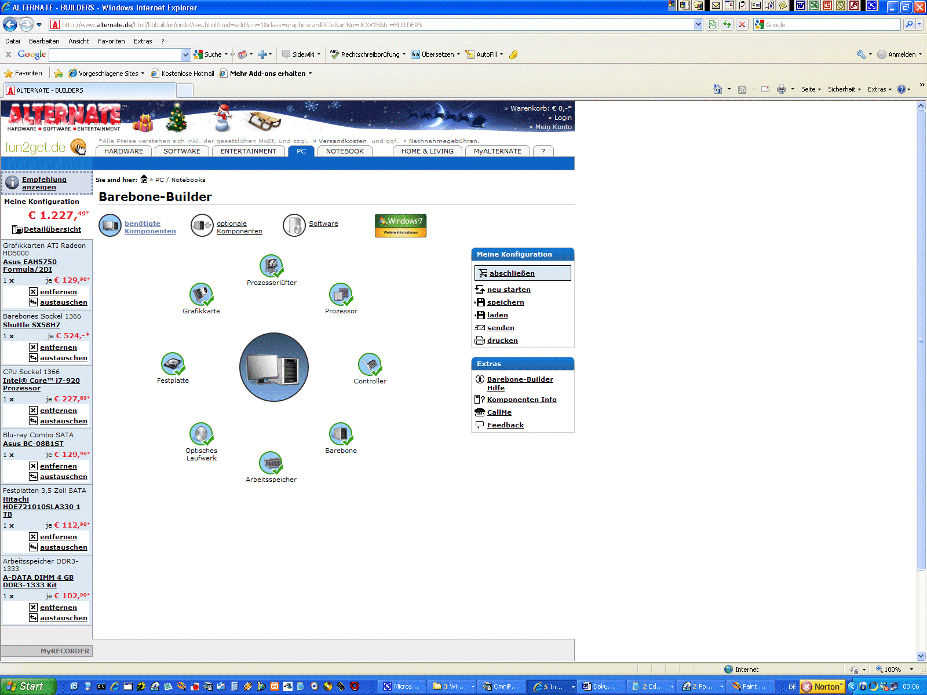Click the central PC system icon

click(274, 367)
